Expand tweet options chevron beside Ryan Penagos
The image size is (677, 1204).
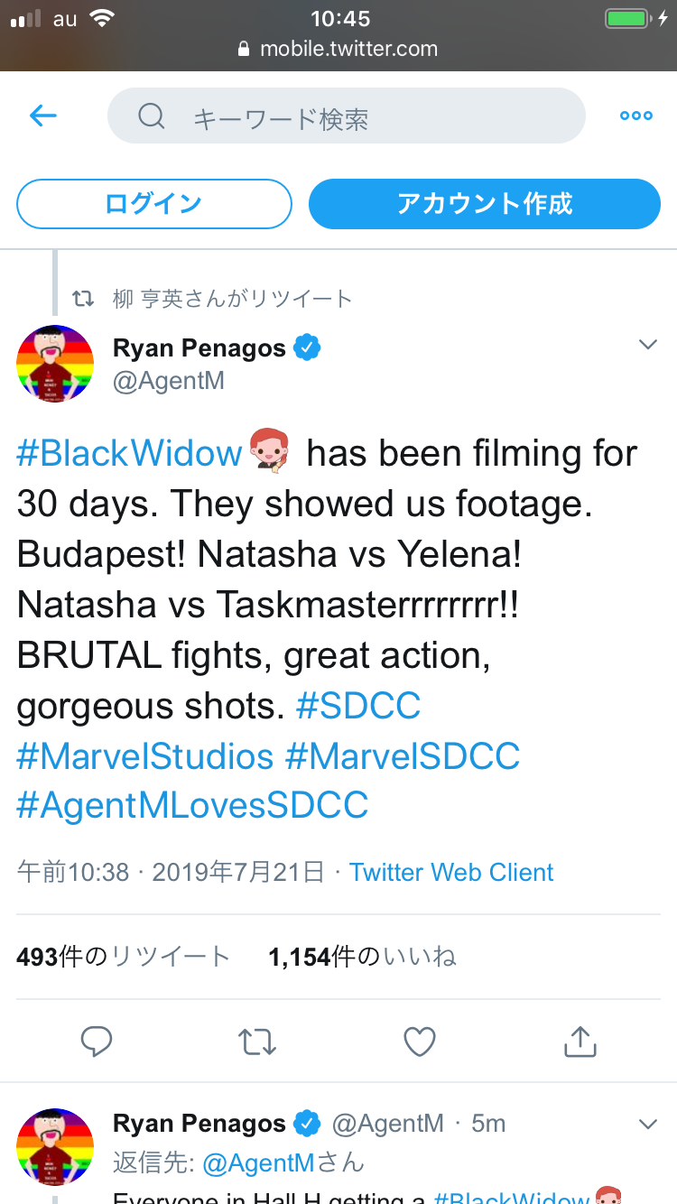(647, 345)
